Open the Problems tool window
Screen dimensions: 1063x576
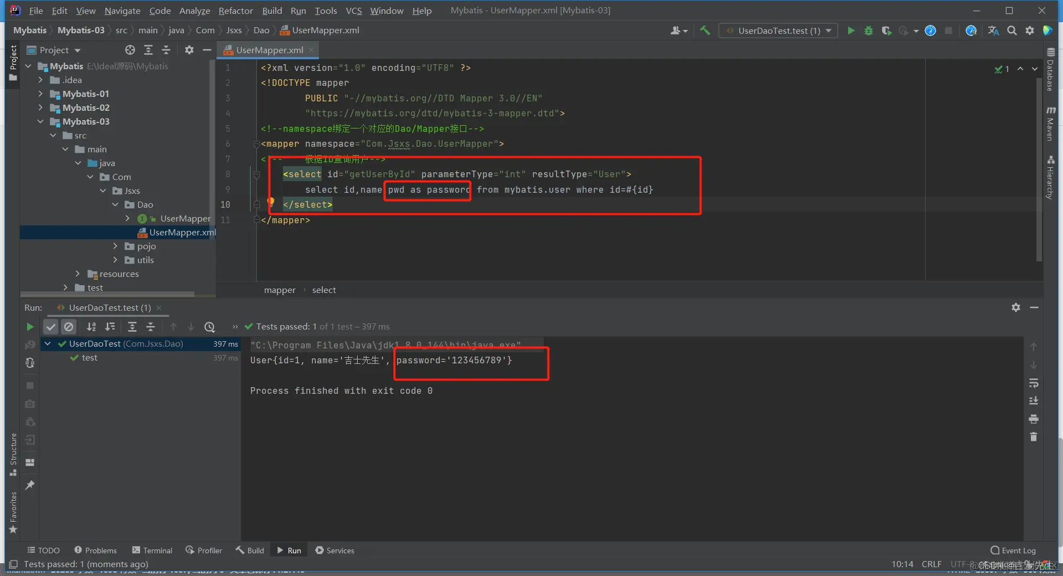click(96, 550)
